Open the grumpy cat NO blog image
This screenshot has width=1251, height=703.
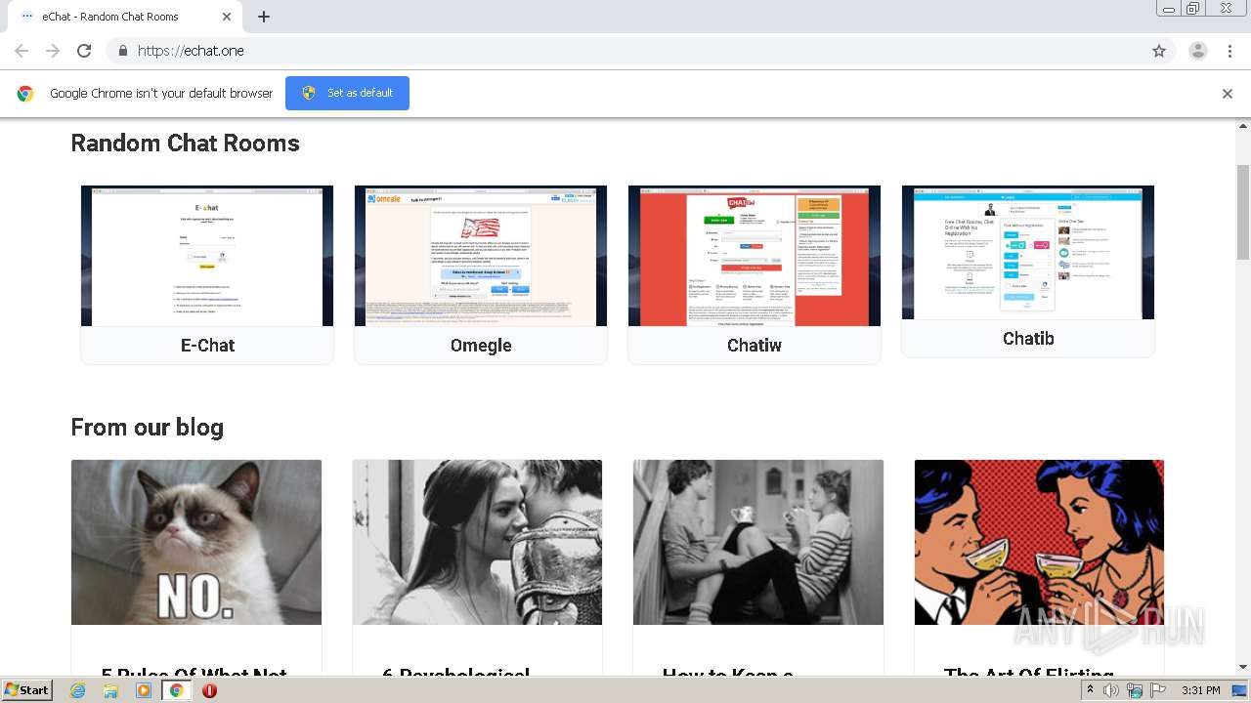[x=196, y=542]
